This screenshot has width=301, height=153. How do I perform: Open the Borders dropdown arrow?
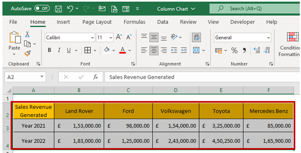pos(95,51)
